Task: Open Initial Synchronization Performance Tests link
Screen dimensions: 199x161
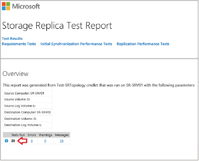Action: coord(76,44)
